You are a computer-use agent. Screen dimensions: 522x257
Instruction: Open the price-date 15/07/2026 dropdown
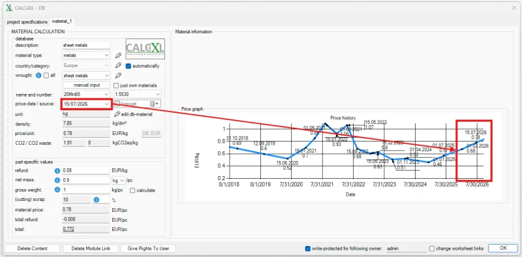coord(106,104)
